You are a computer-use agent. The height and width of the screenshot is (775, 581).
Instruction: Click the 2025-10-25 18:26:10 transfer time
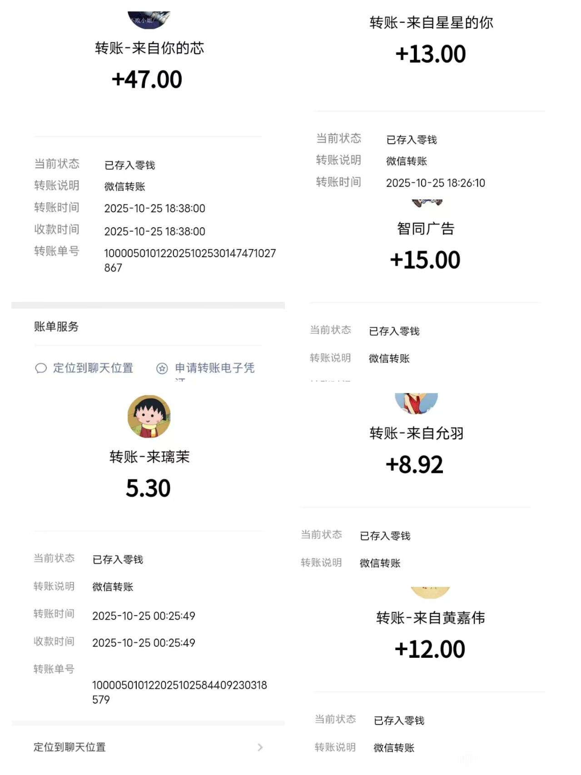click(x=435, y=183)
